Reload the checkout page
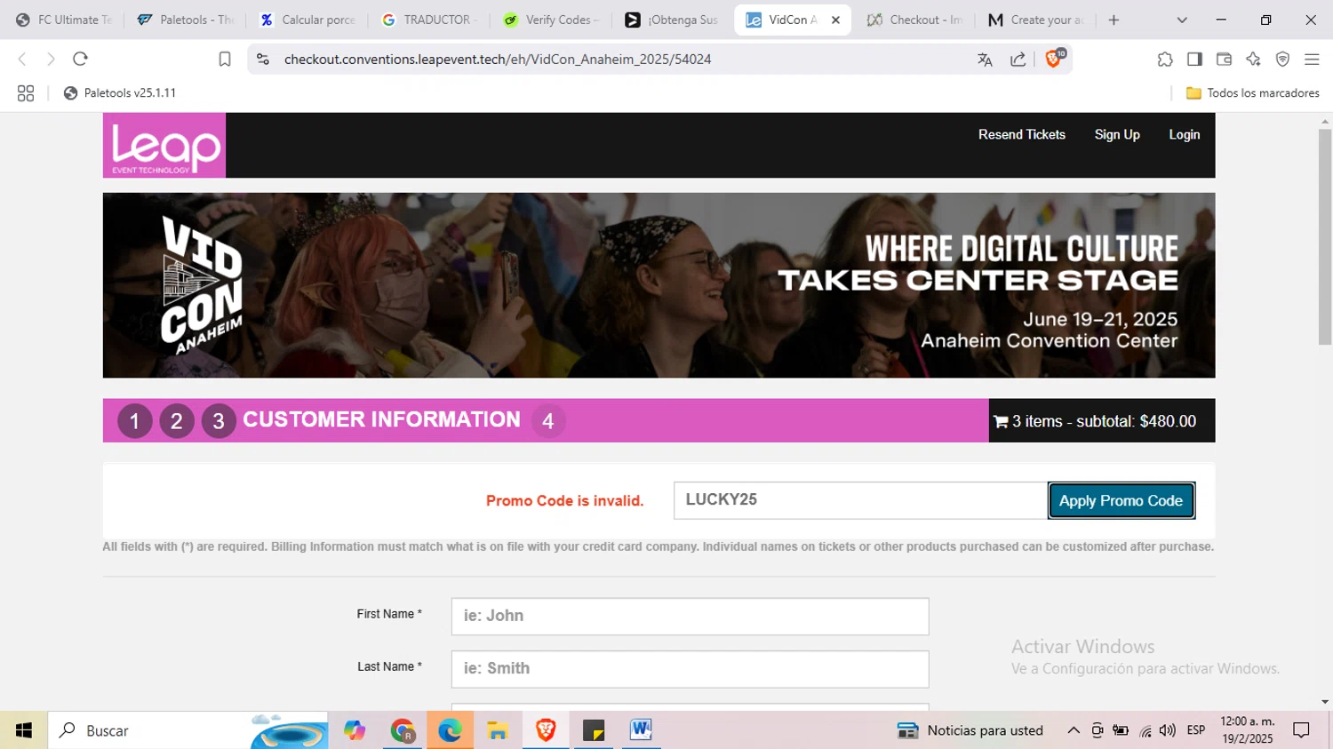The image size is (1333, 749). pos(80,59)
